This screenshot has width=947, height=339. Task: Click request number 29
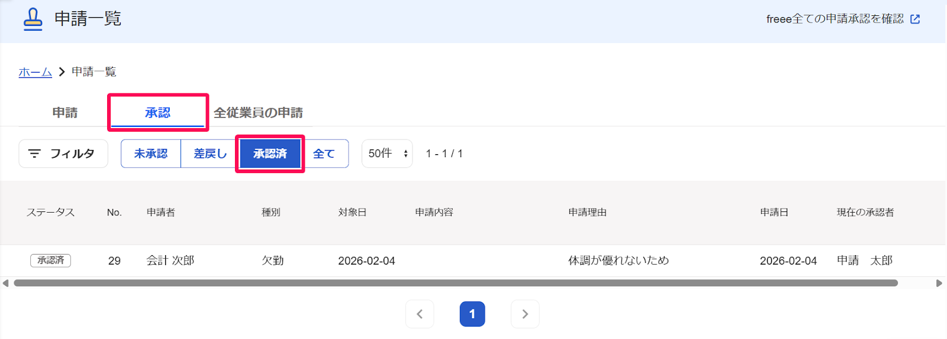[114, 260]
